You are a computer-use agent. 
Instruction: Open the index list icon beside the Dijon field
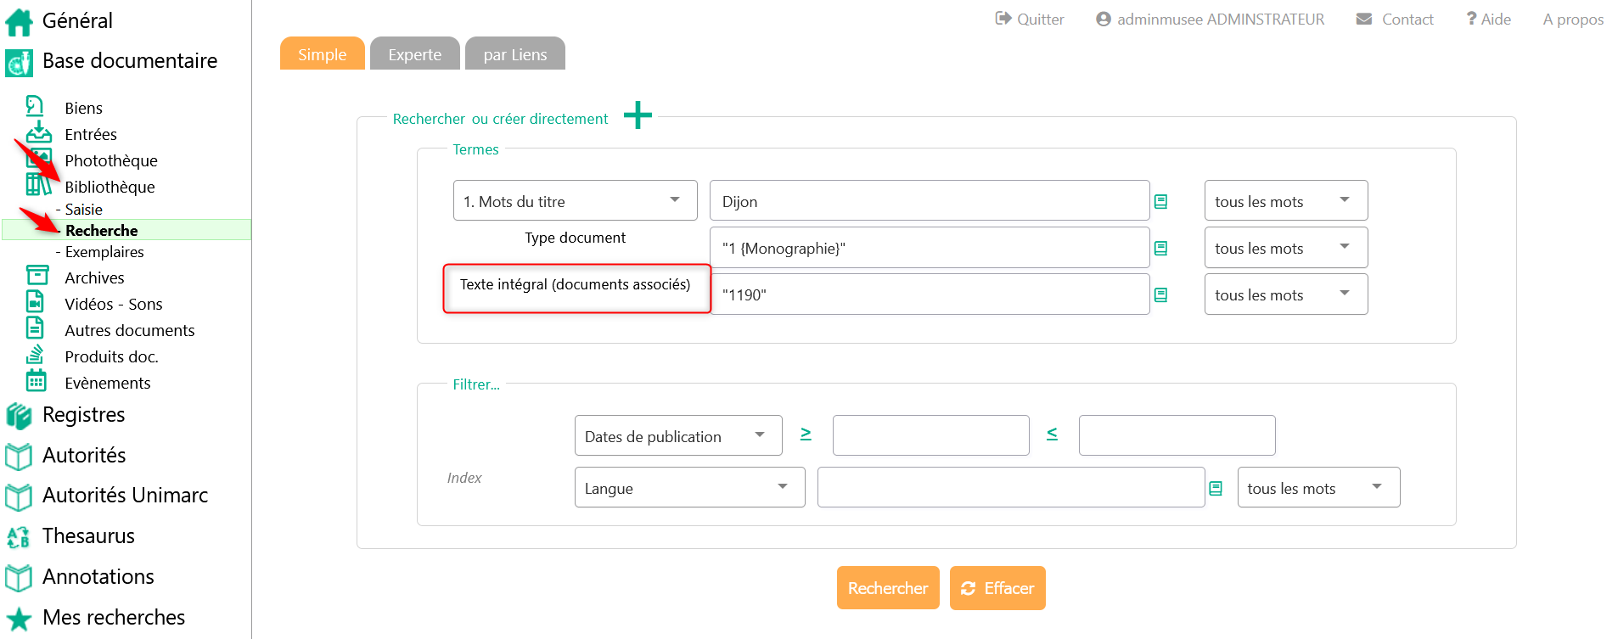pos(1160,202)
